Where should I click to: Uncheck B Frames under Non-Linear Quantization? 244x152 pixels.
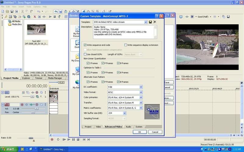[118, 63]
